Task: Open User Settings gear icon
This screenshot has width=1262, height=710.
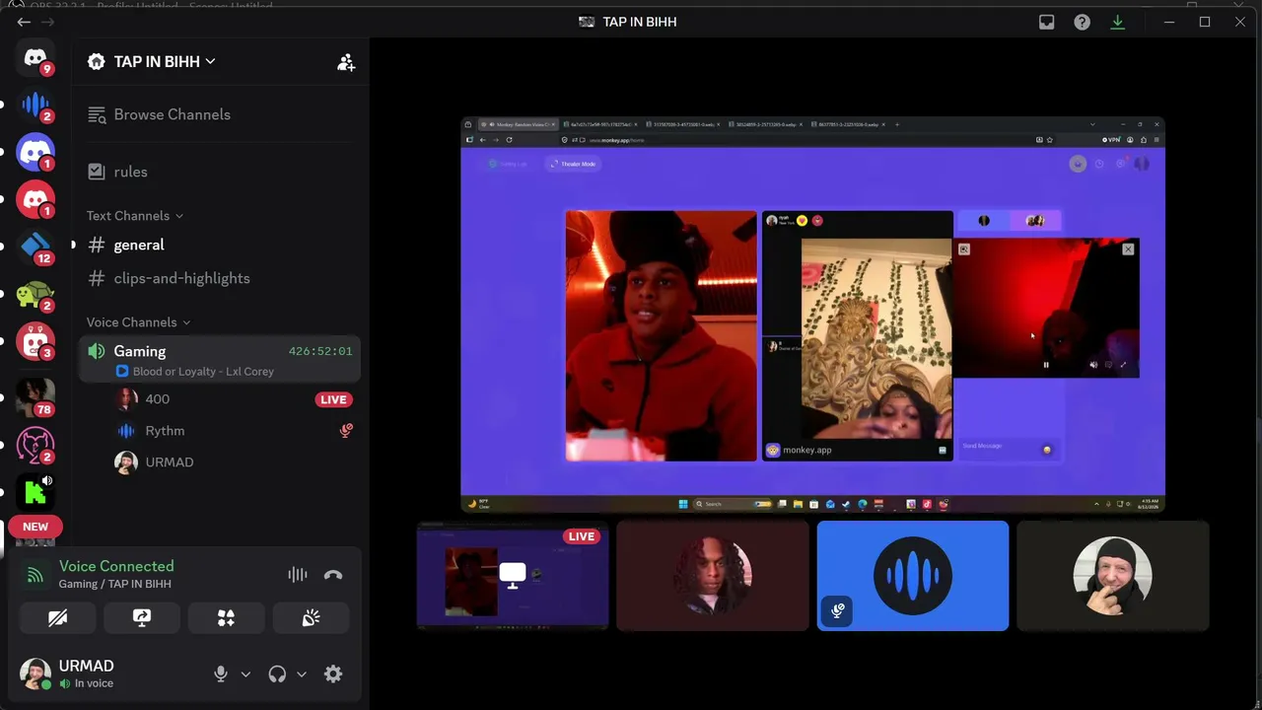Action: [333, 674]
